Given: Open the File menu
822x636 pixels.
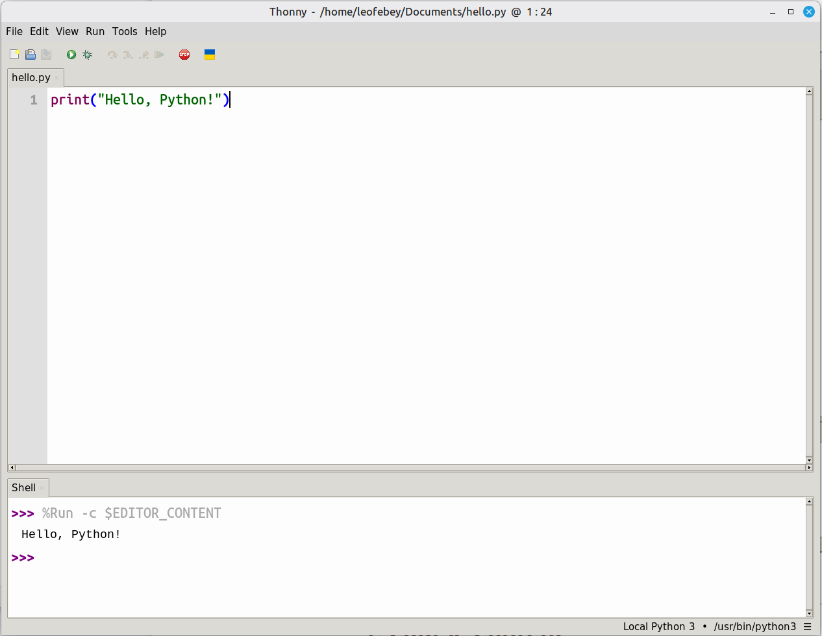Looking at the screenshot, I should click(14, 31).
